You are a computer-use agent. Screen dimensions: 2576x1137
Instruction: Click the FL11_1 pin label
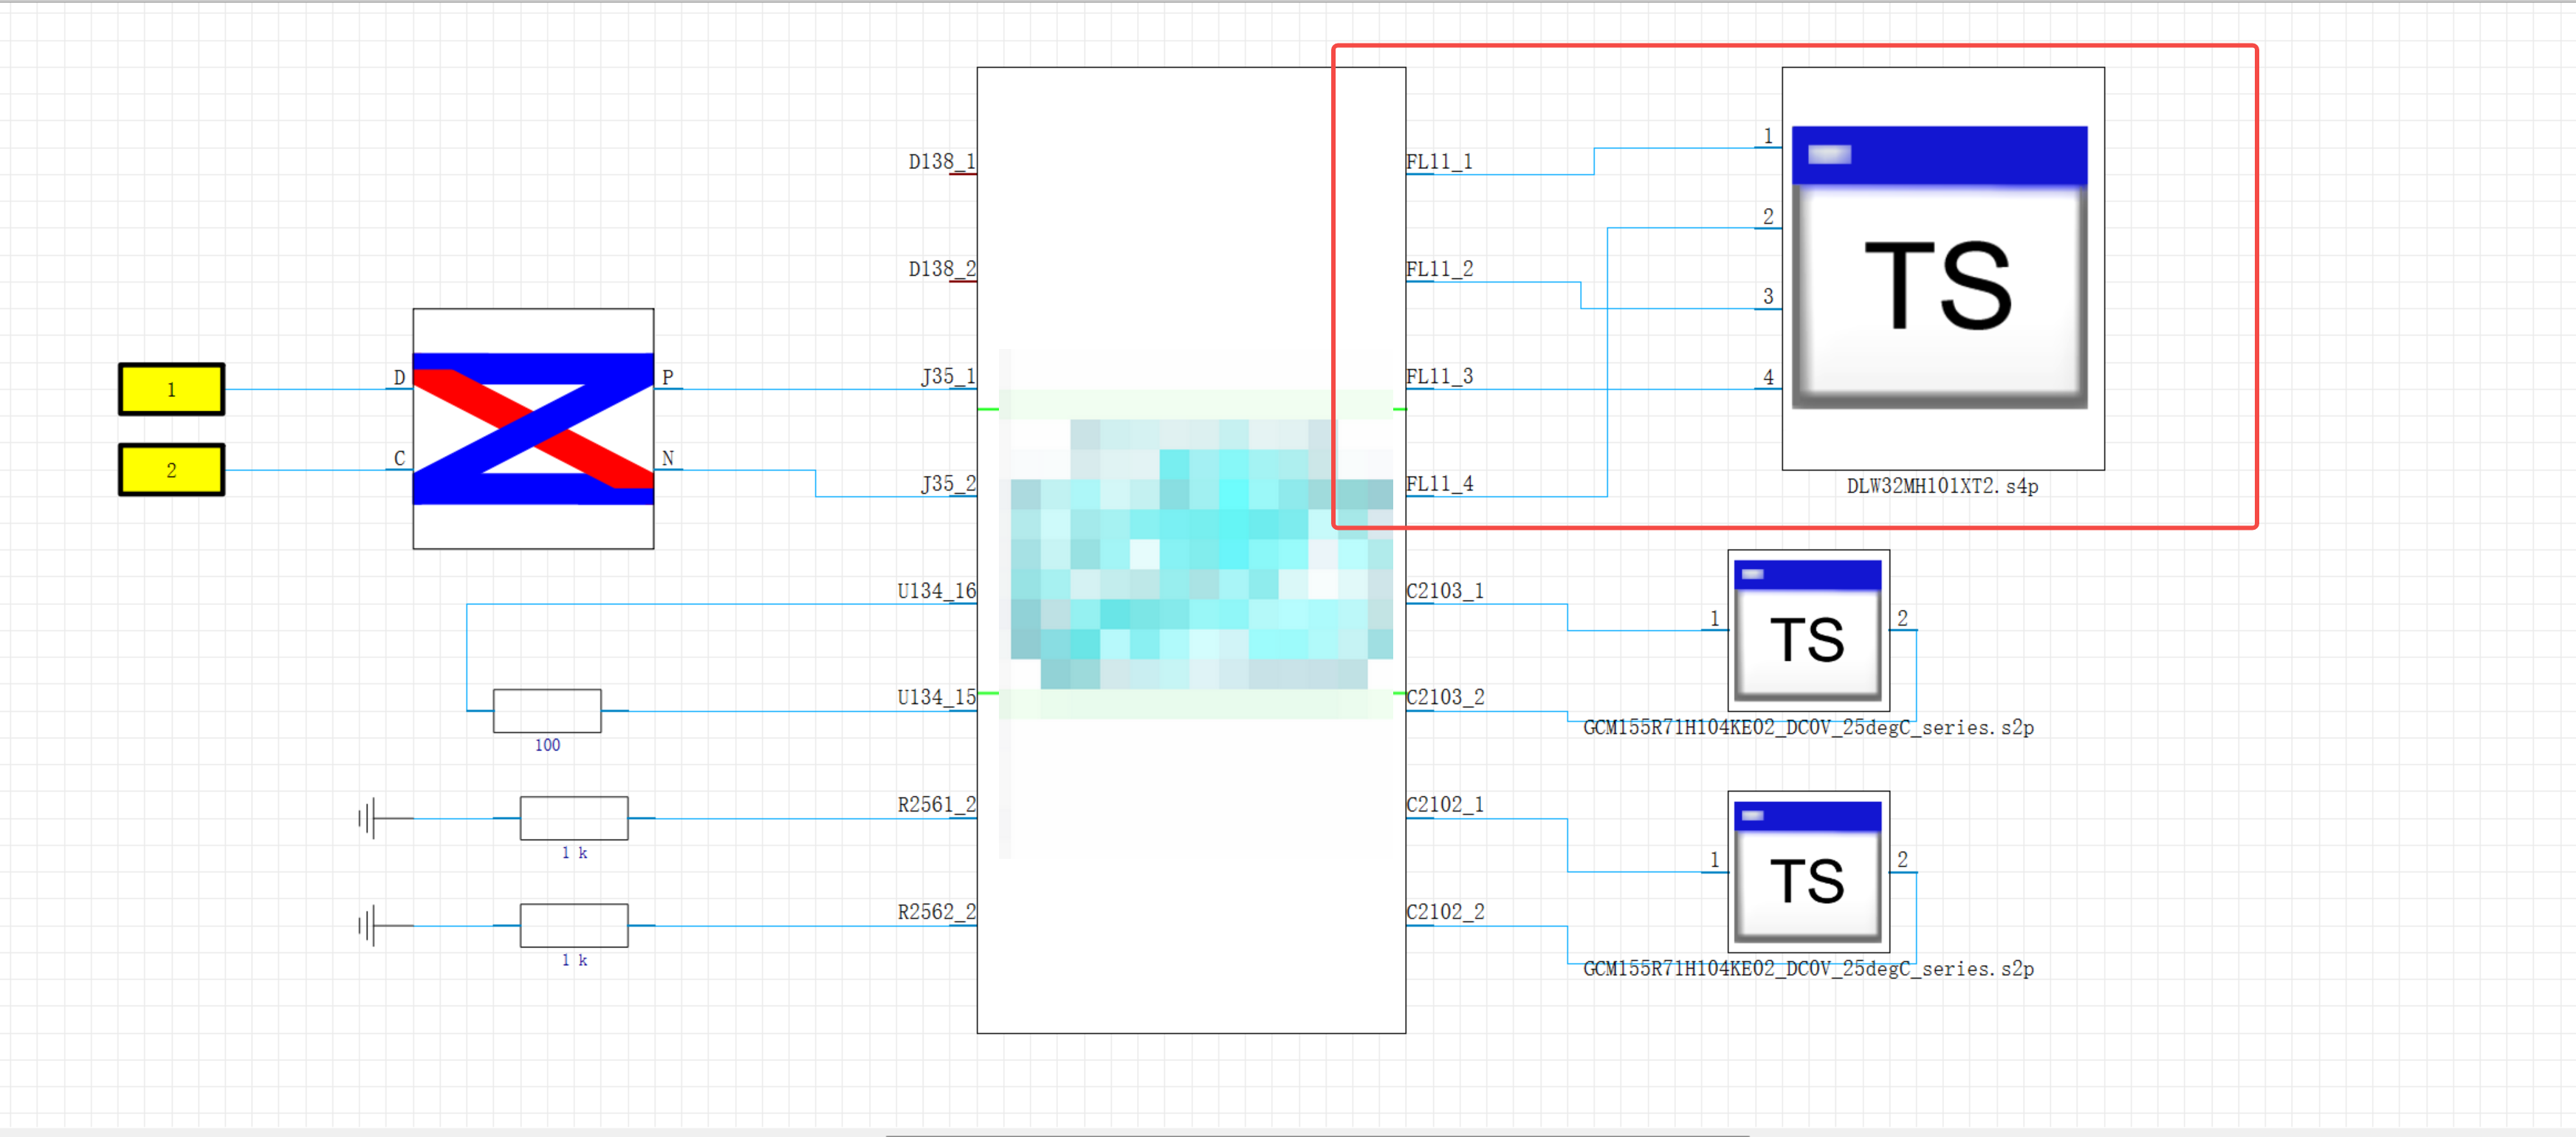1439,162
